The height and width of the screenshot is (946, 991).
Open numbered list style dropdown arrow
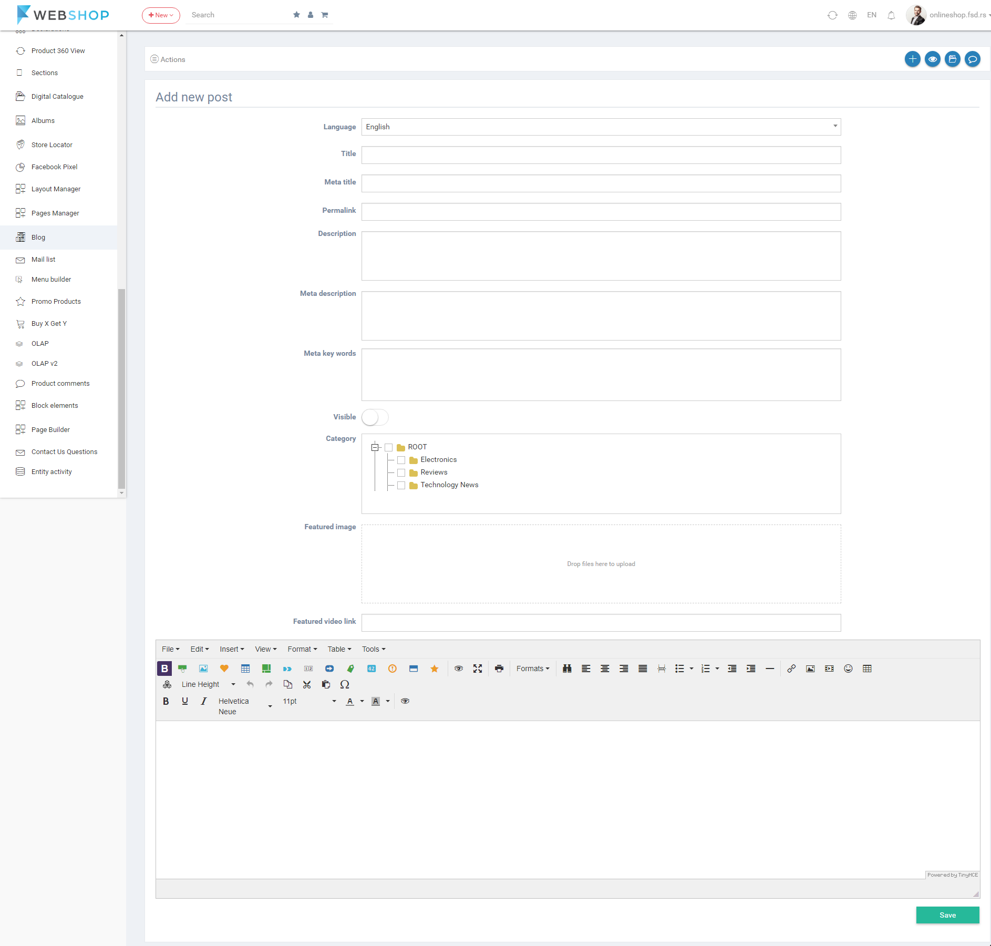point(717,669)
